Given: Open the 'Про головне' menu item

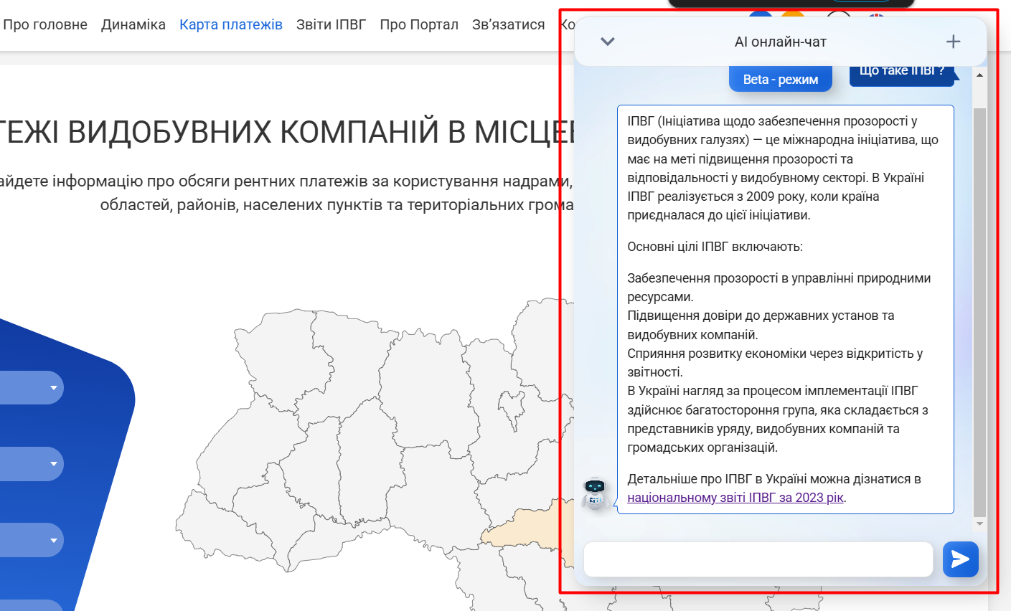Looking at the screenshot, I should (x=45, y=24).
